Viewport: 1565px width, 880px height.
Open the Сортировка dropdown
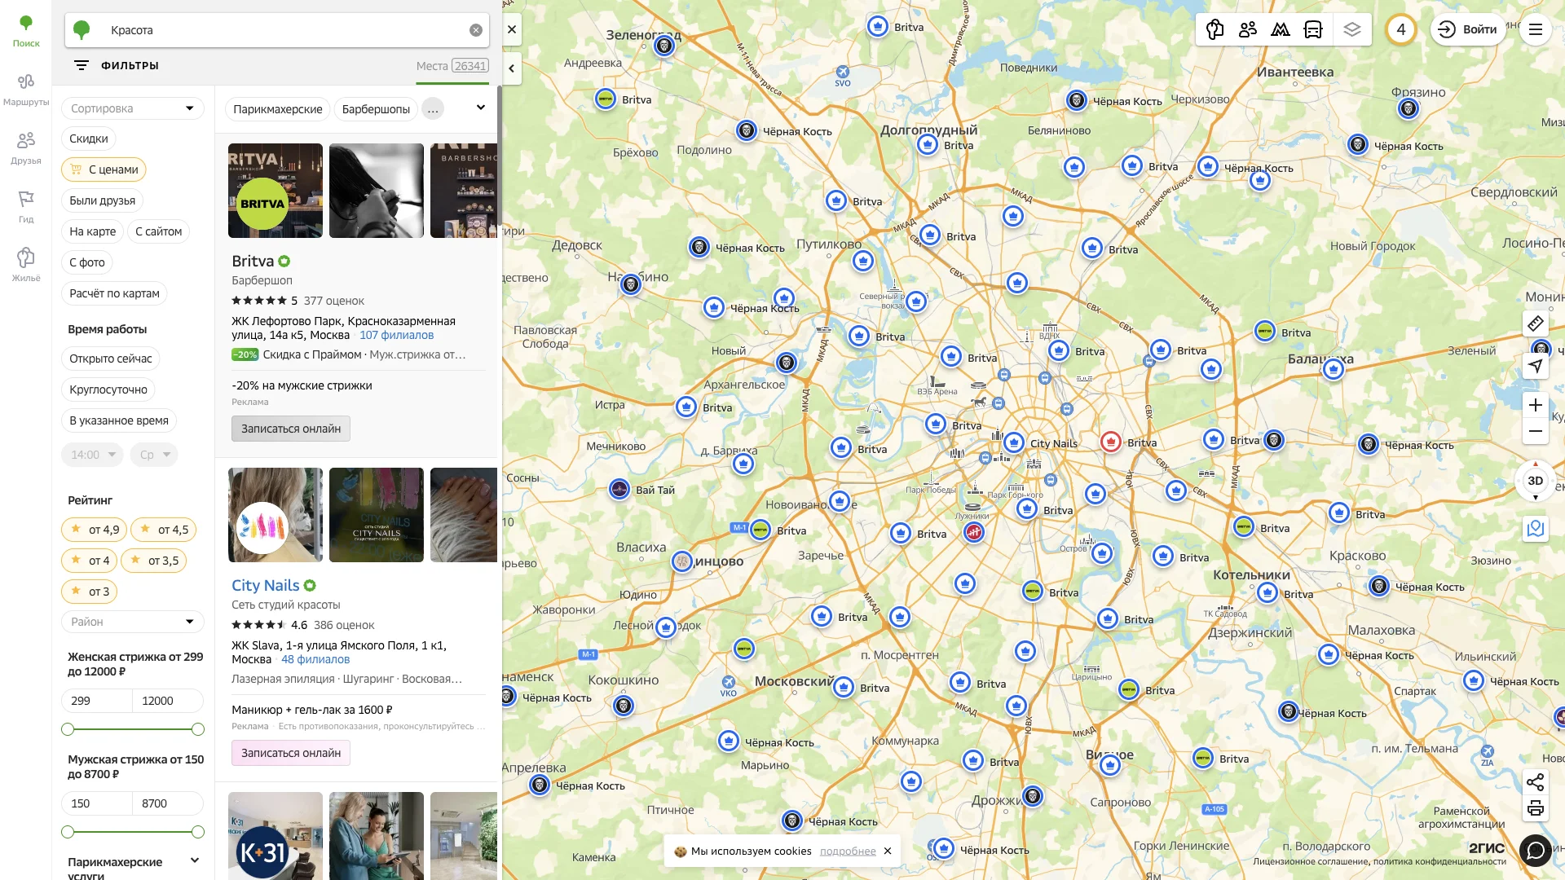[x=132, y=108]
